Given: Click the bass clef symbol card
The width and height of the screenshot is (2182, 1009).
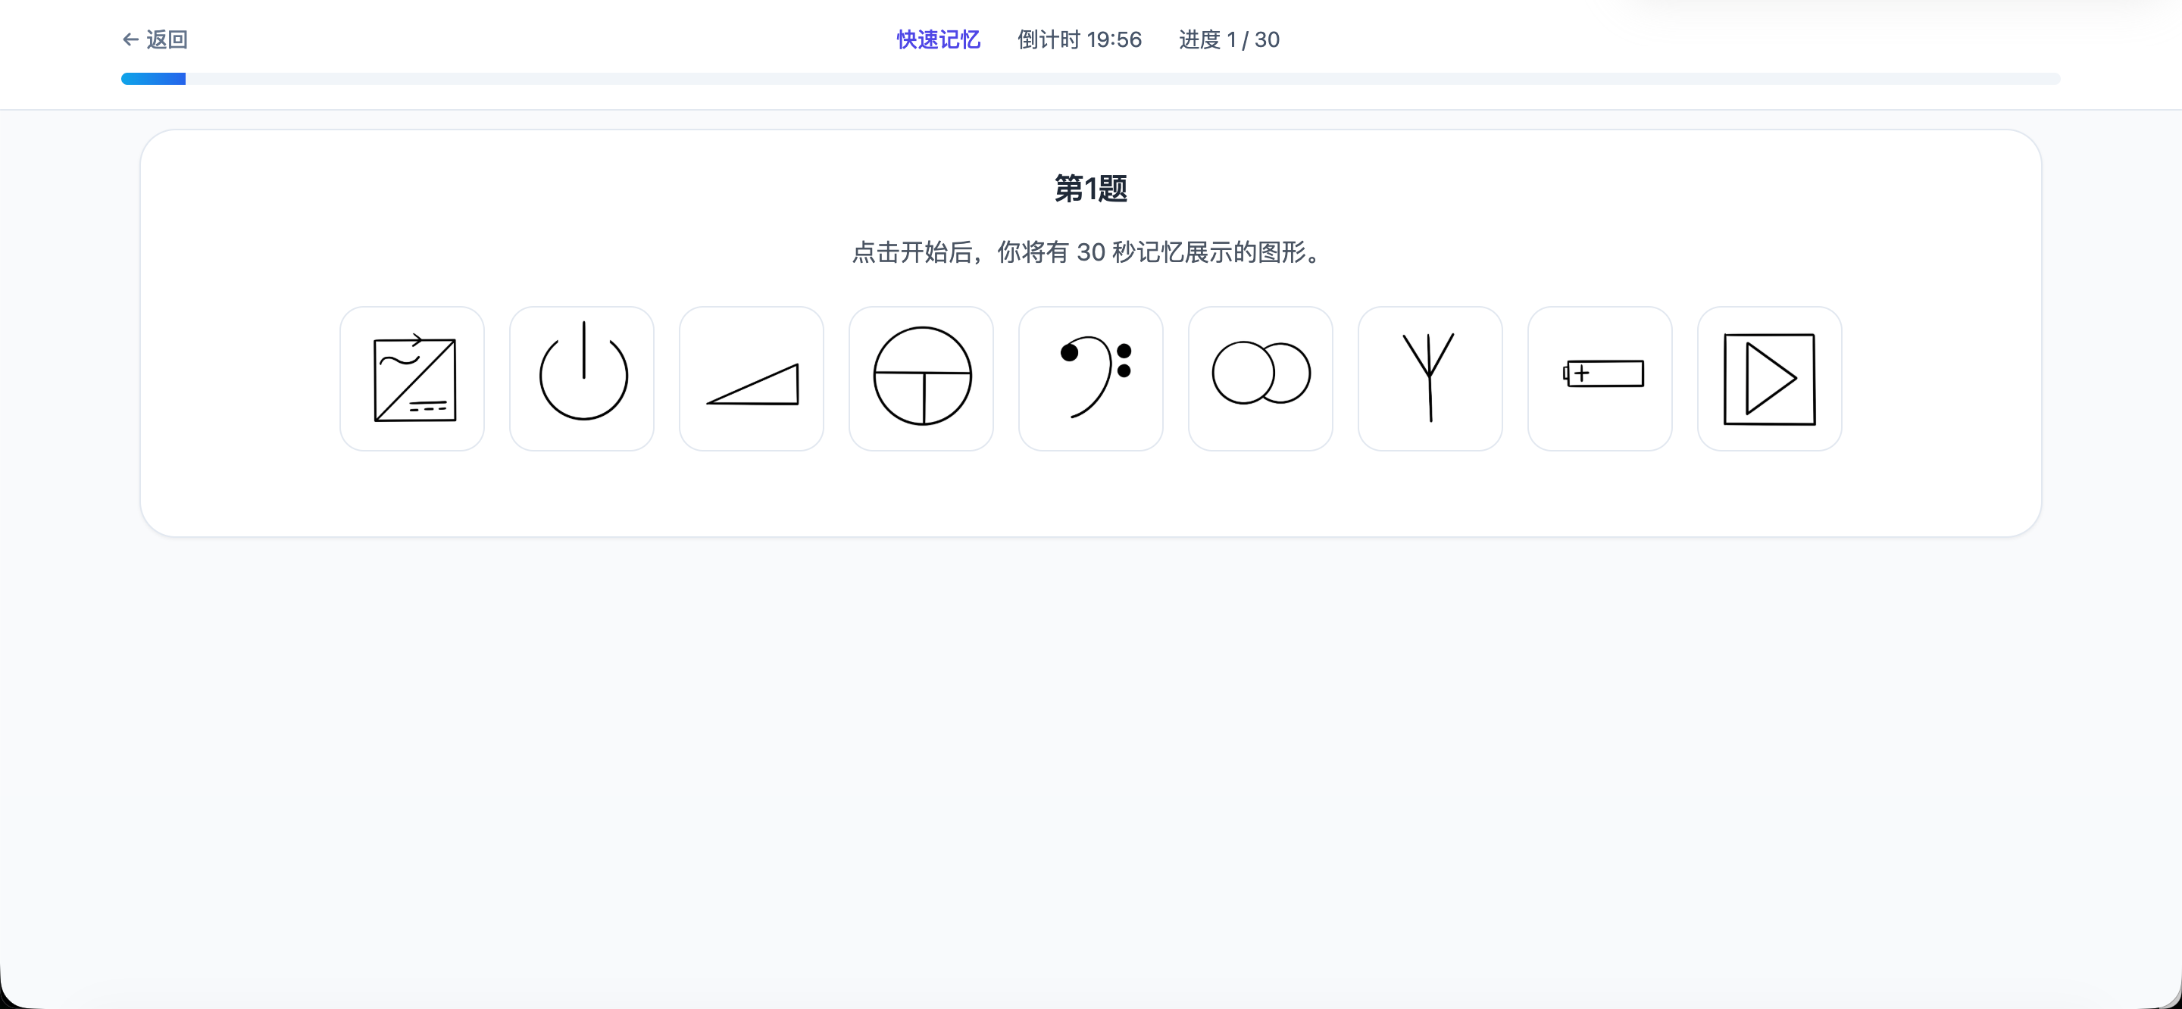Looking at the screenshot, I should (x=1090, y=378).
